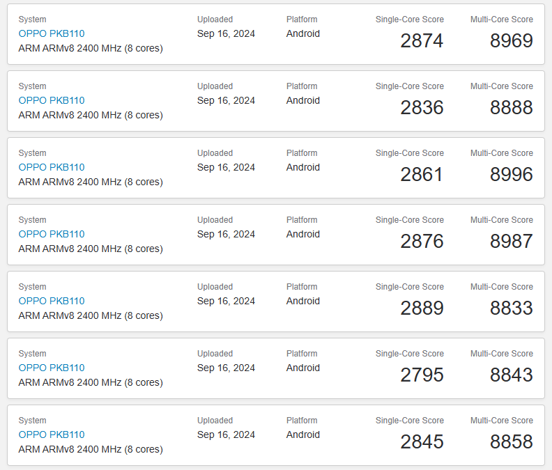Open OPPO PKB110 link with single-core score 2874
Screen dimensions: 552x470
pyautogui.click(x=52, y=33)
